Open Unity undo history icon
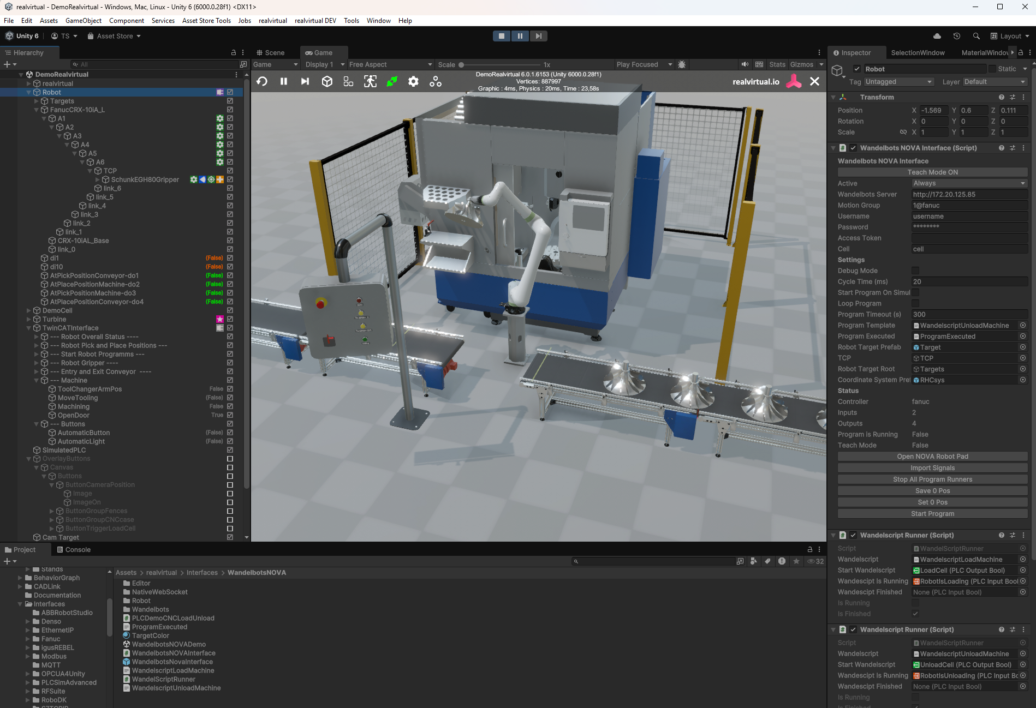 [x=957, y=36]
